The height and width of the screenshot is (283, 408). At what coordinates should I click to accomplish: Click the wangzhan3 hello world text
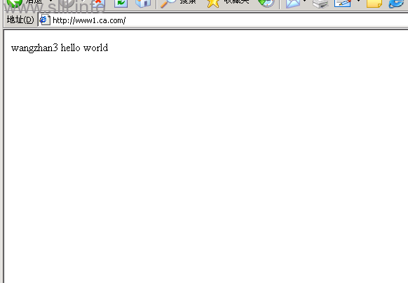click(60, 48)
